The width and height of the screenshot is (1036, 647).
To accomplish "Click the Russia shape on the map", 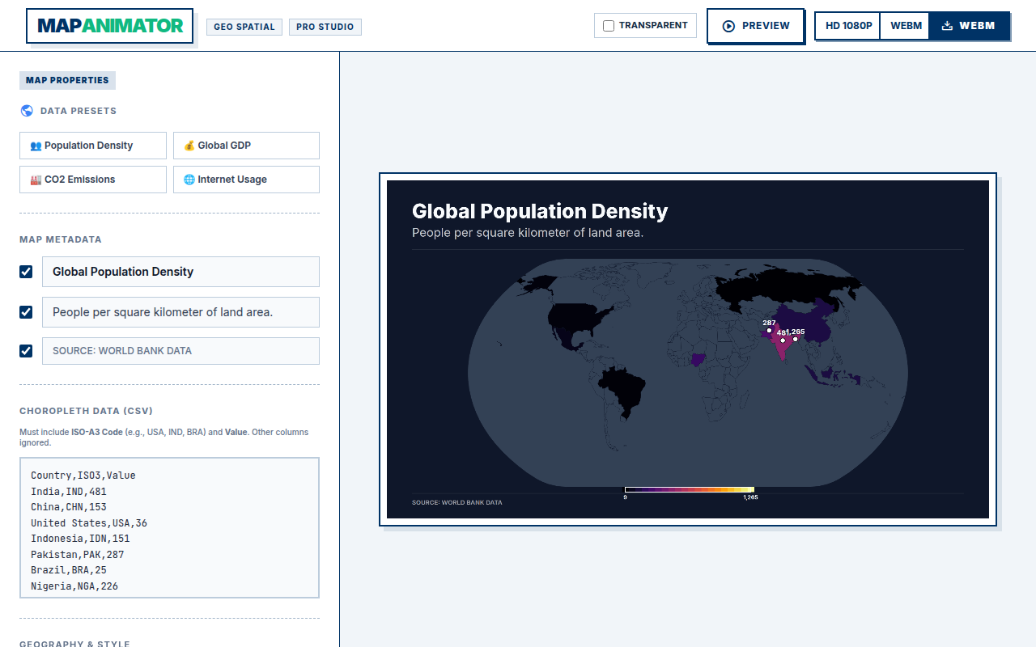I will pos(789,287).
